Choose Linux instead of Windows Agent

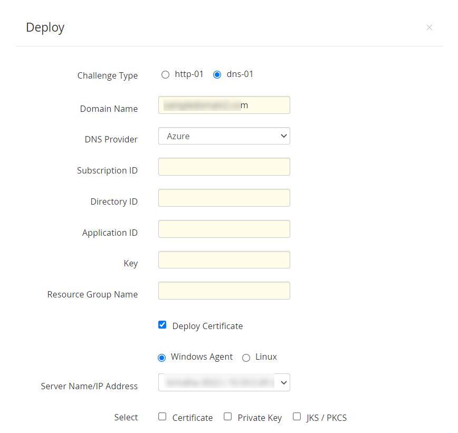pyautogui.click(x=246, y=357)
